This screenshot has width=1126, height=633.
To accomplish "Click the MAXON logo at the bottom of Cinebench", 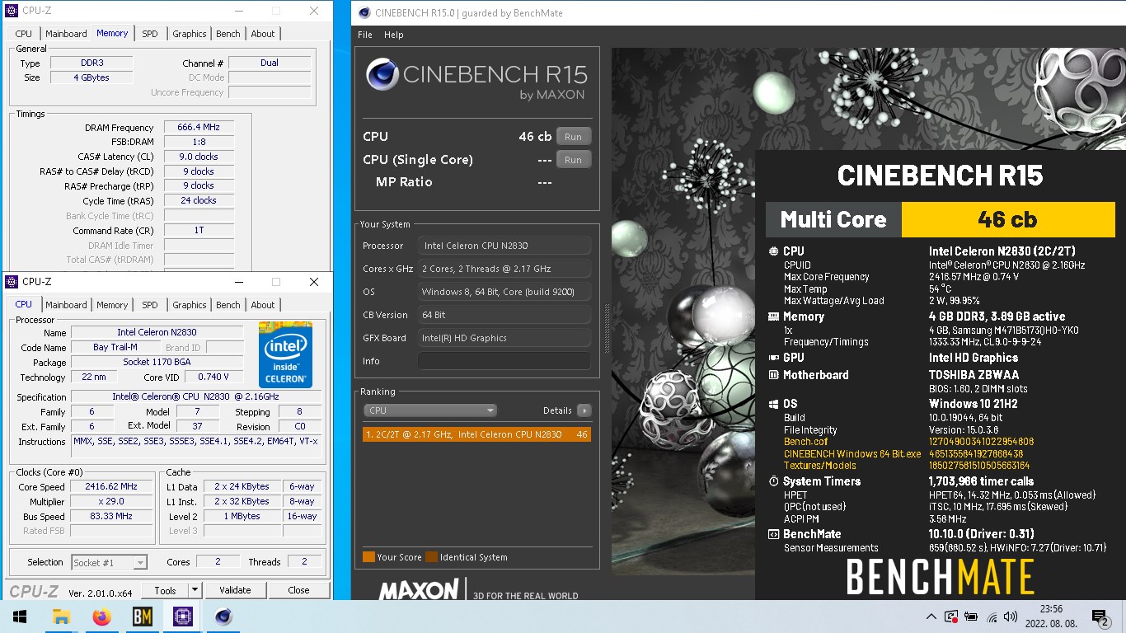I will (x=419, y=589).
